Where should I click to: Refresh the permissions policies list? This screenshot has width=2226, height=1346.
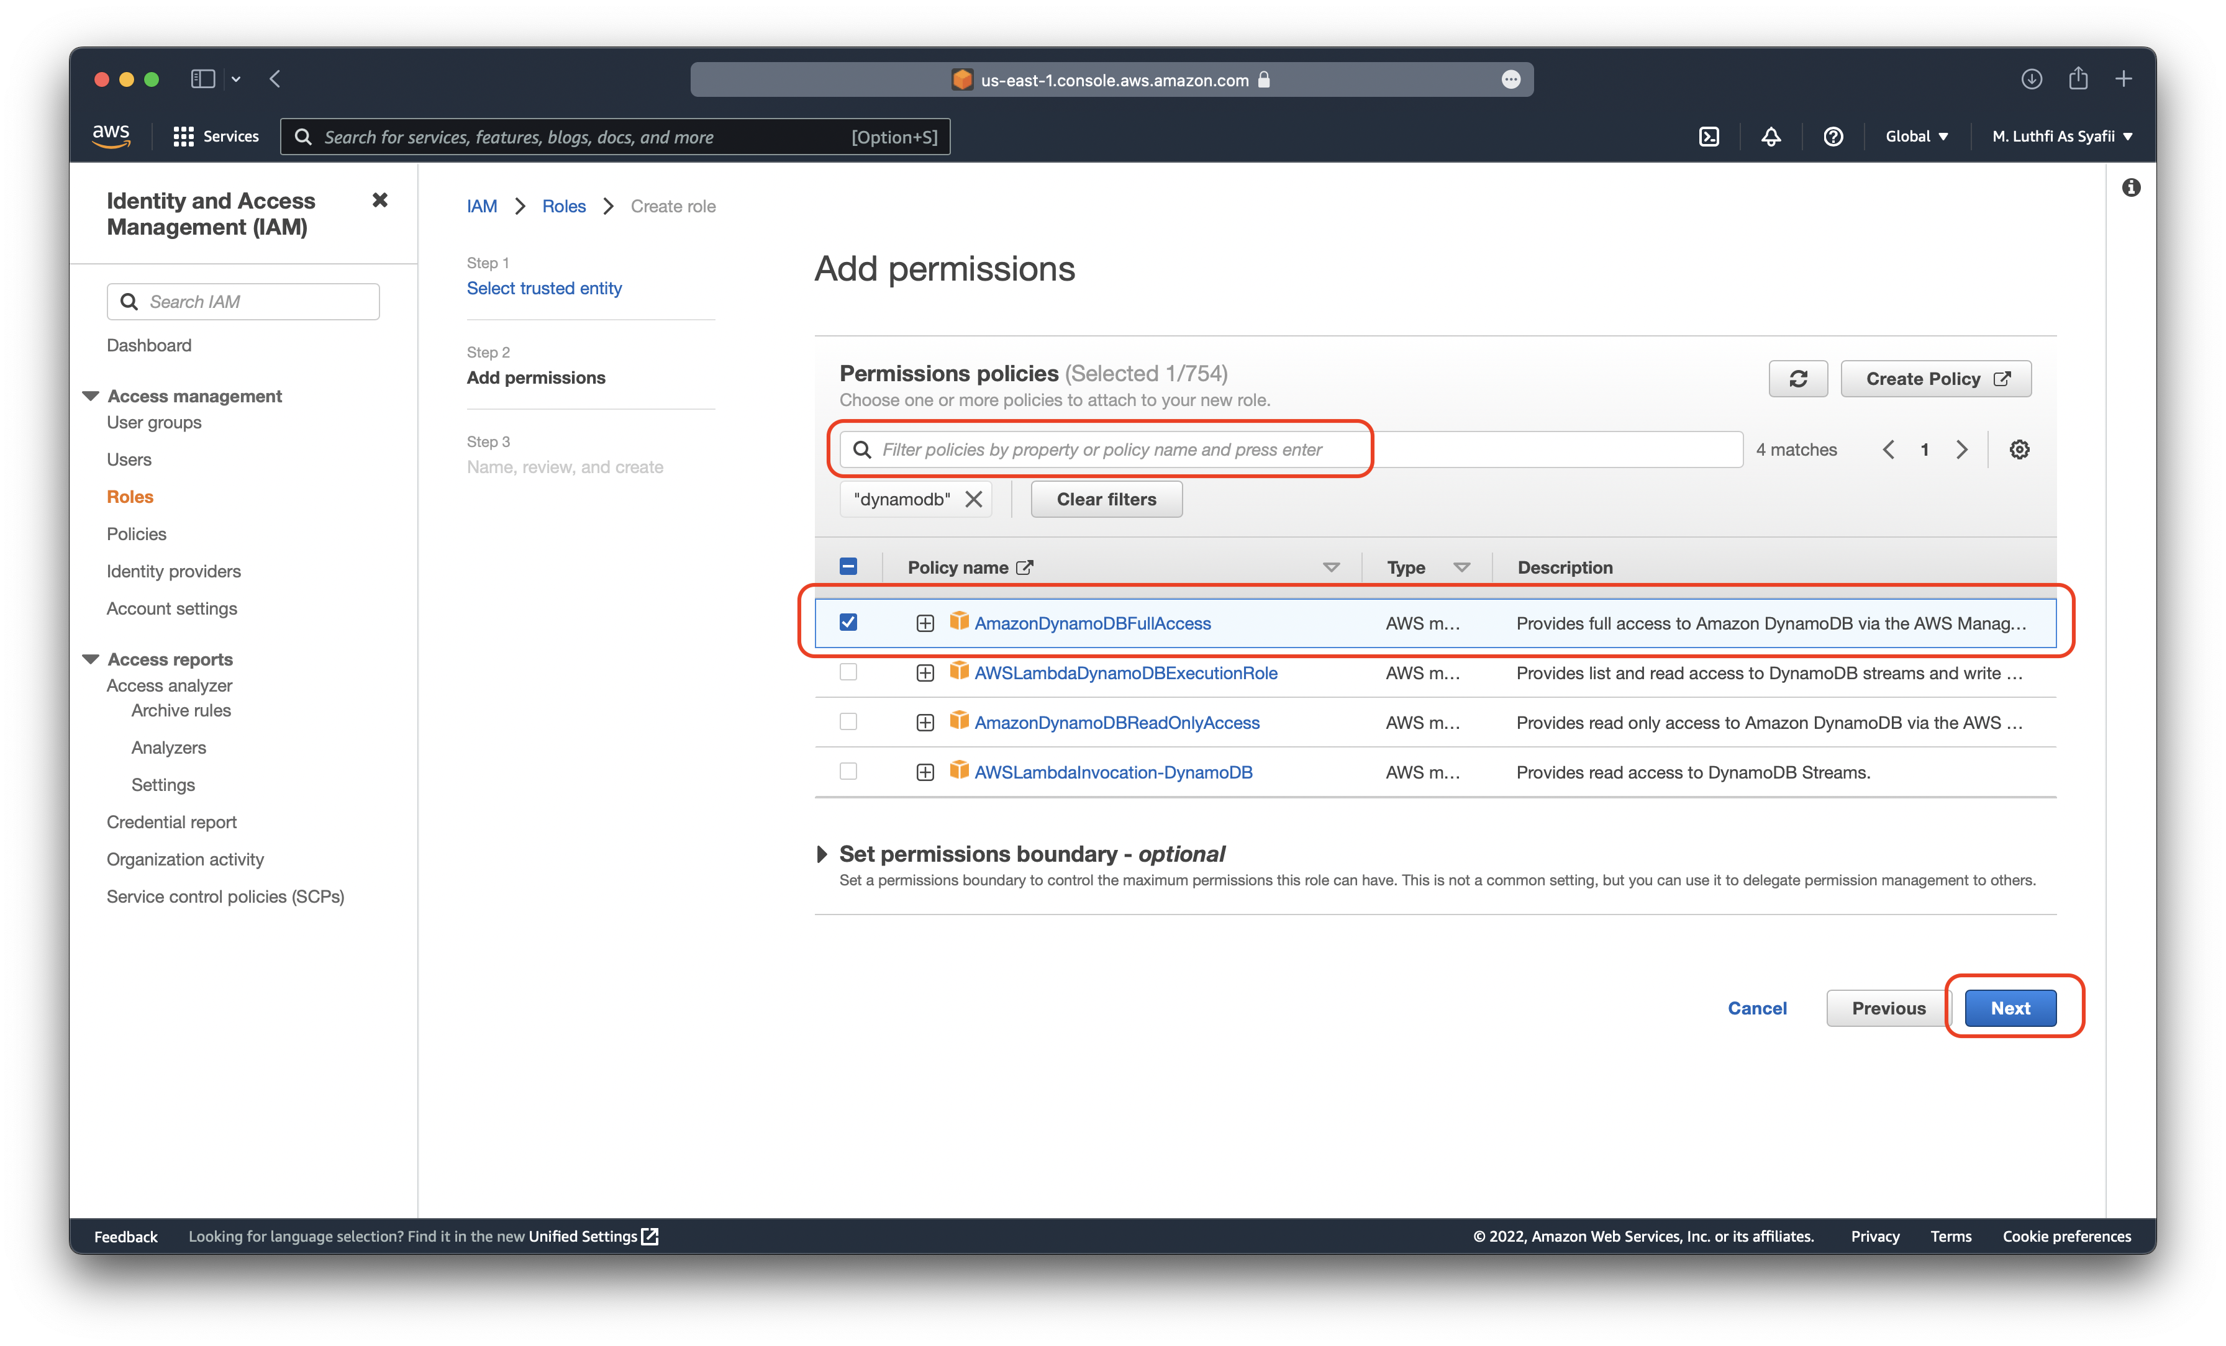point(1798,379)
